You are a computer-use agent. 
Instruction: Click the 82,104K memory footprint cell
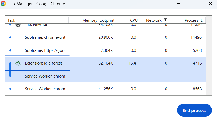coord(106,63)
